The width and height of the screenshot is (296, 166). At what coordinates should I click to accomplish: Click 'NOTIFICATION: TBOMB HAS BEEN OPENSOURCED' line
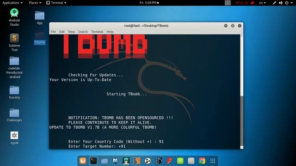tap(121, 118)
